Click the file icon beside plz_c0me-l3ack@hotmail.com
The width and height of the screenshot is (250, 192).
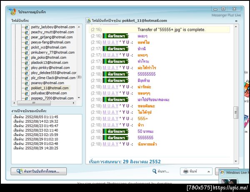click(x=27, y=78)
